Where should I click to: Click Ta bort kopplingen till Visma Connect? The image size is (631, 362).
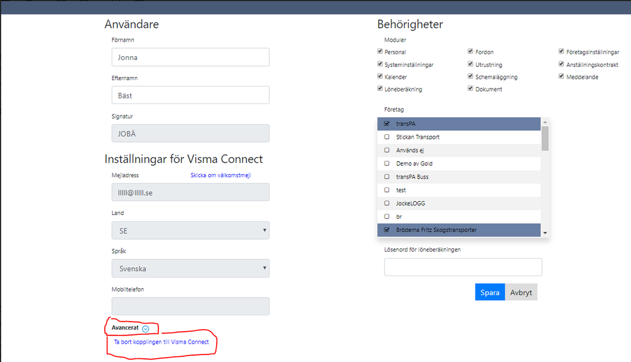point(161,342)
